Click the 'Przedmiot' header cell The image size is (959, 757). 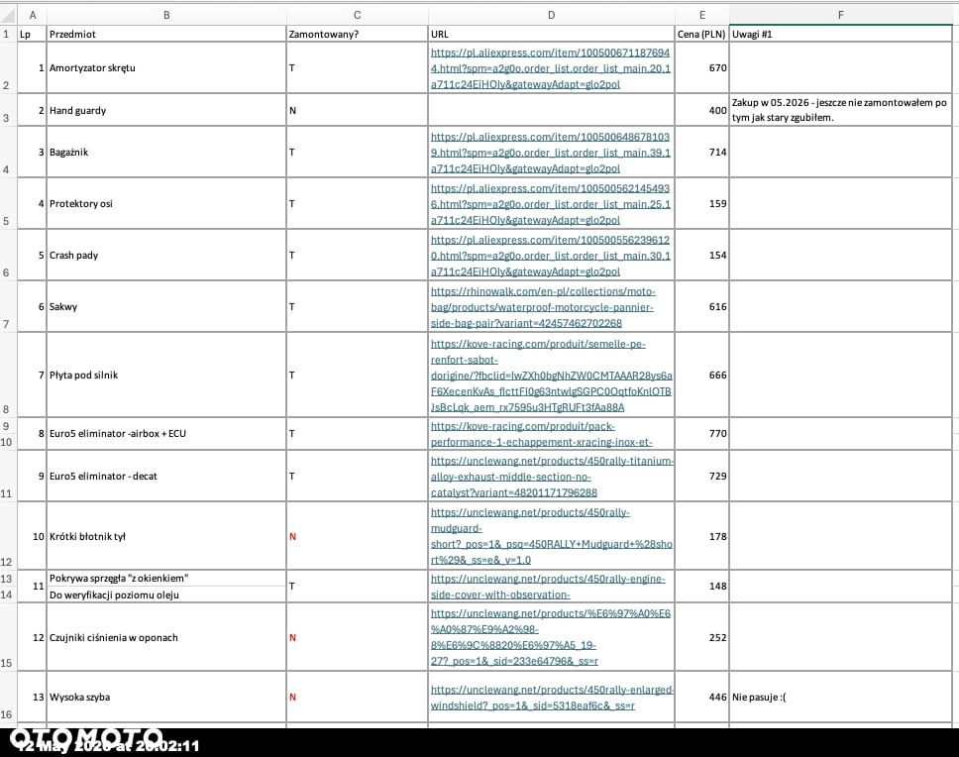coord(166,35)
